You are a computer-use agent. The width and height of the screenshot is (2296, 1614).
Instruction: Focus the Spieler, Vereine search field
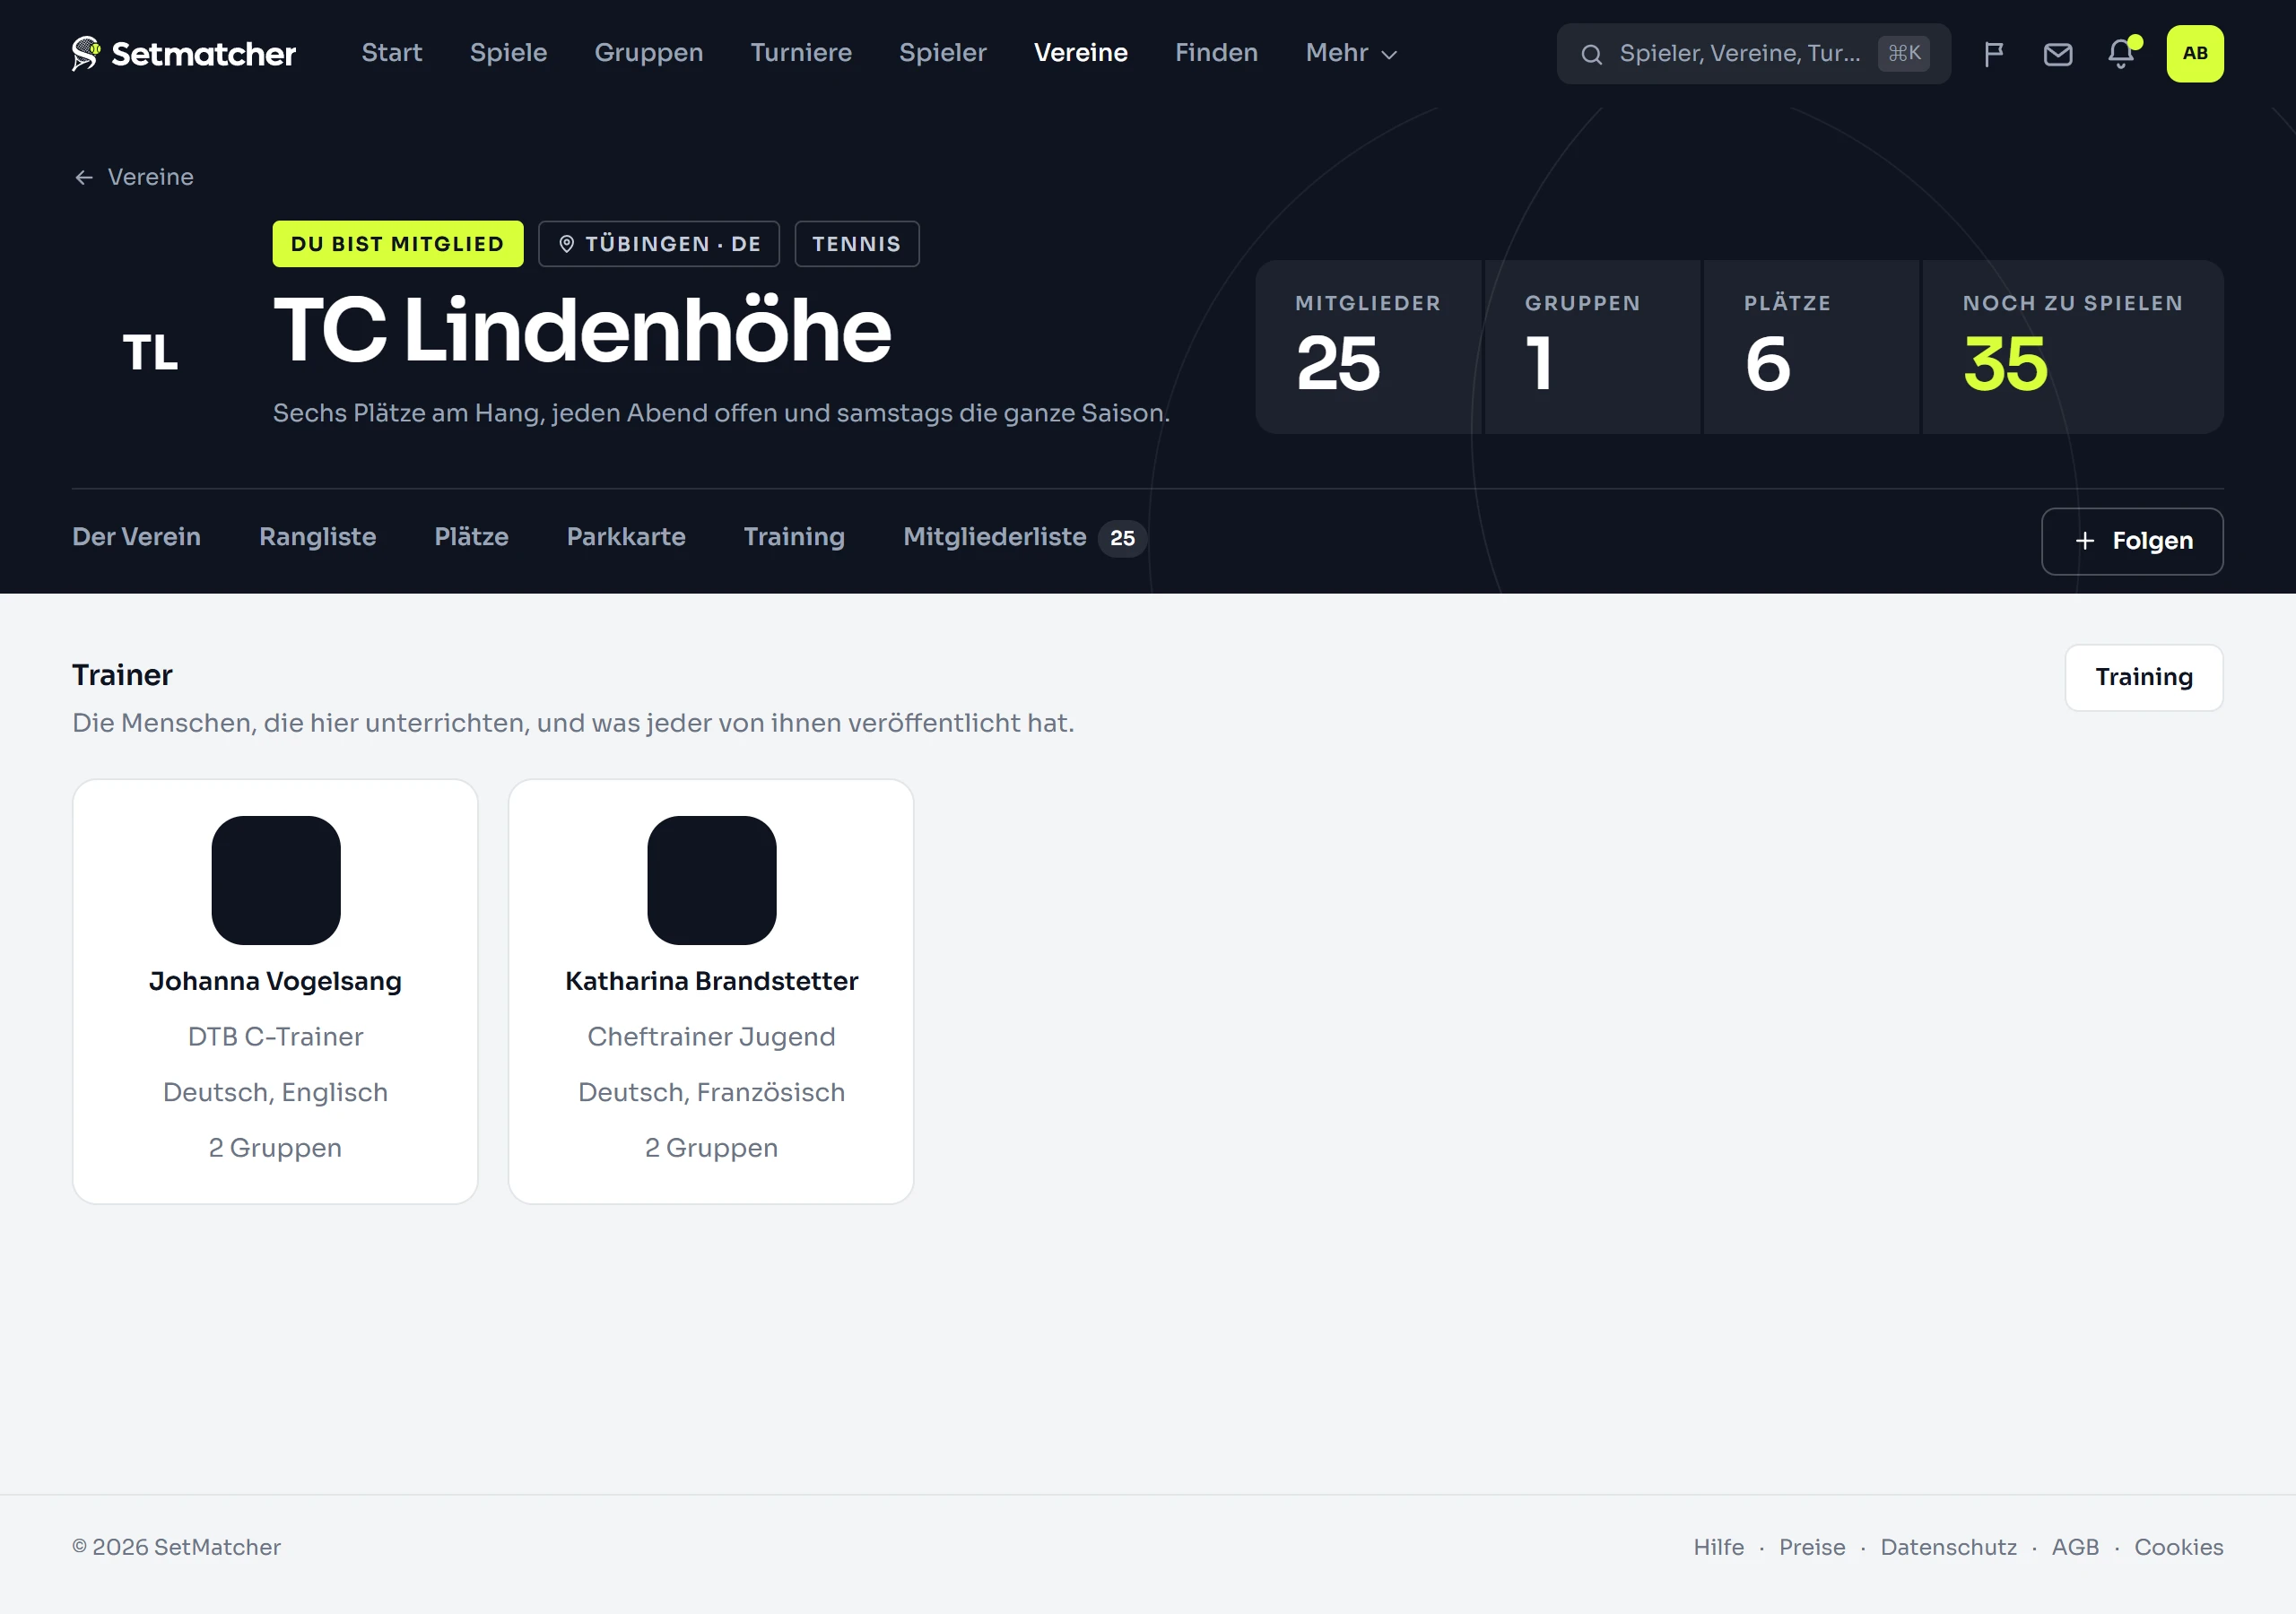(x=1753, y=54)
